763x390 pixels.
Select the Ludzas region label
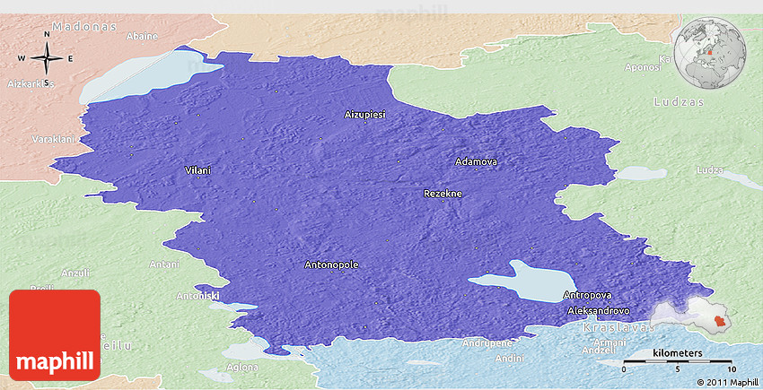[x=680, y=102]
